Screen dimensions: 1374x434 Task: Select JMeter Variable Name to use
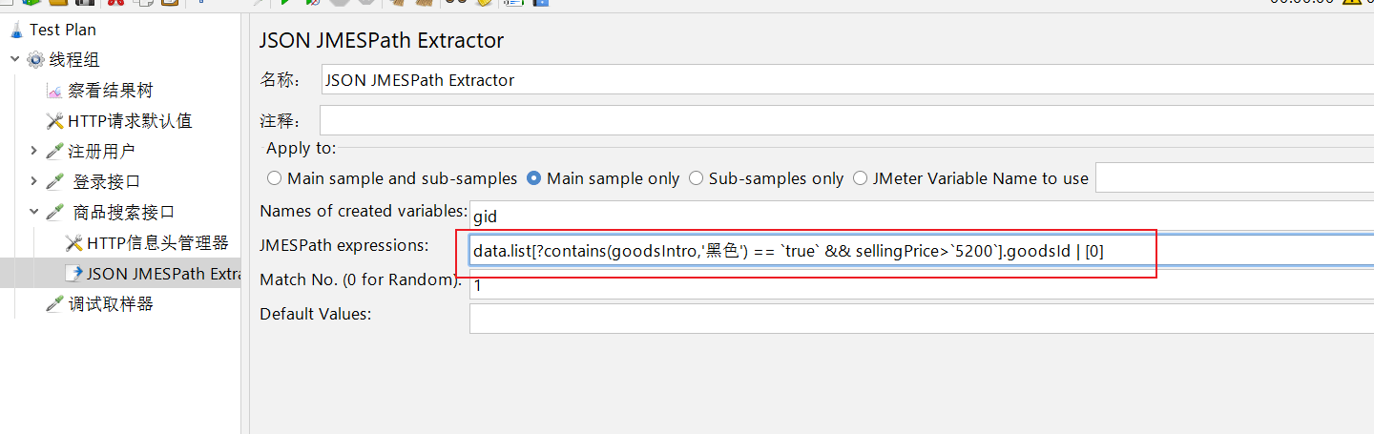click(861, 178)
